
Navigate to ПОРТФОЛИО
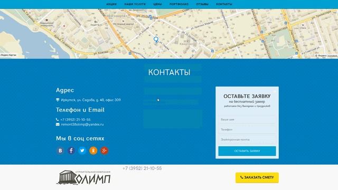pos(179,4)
